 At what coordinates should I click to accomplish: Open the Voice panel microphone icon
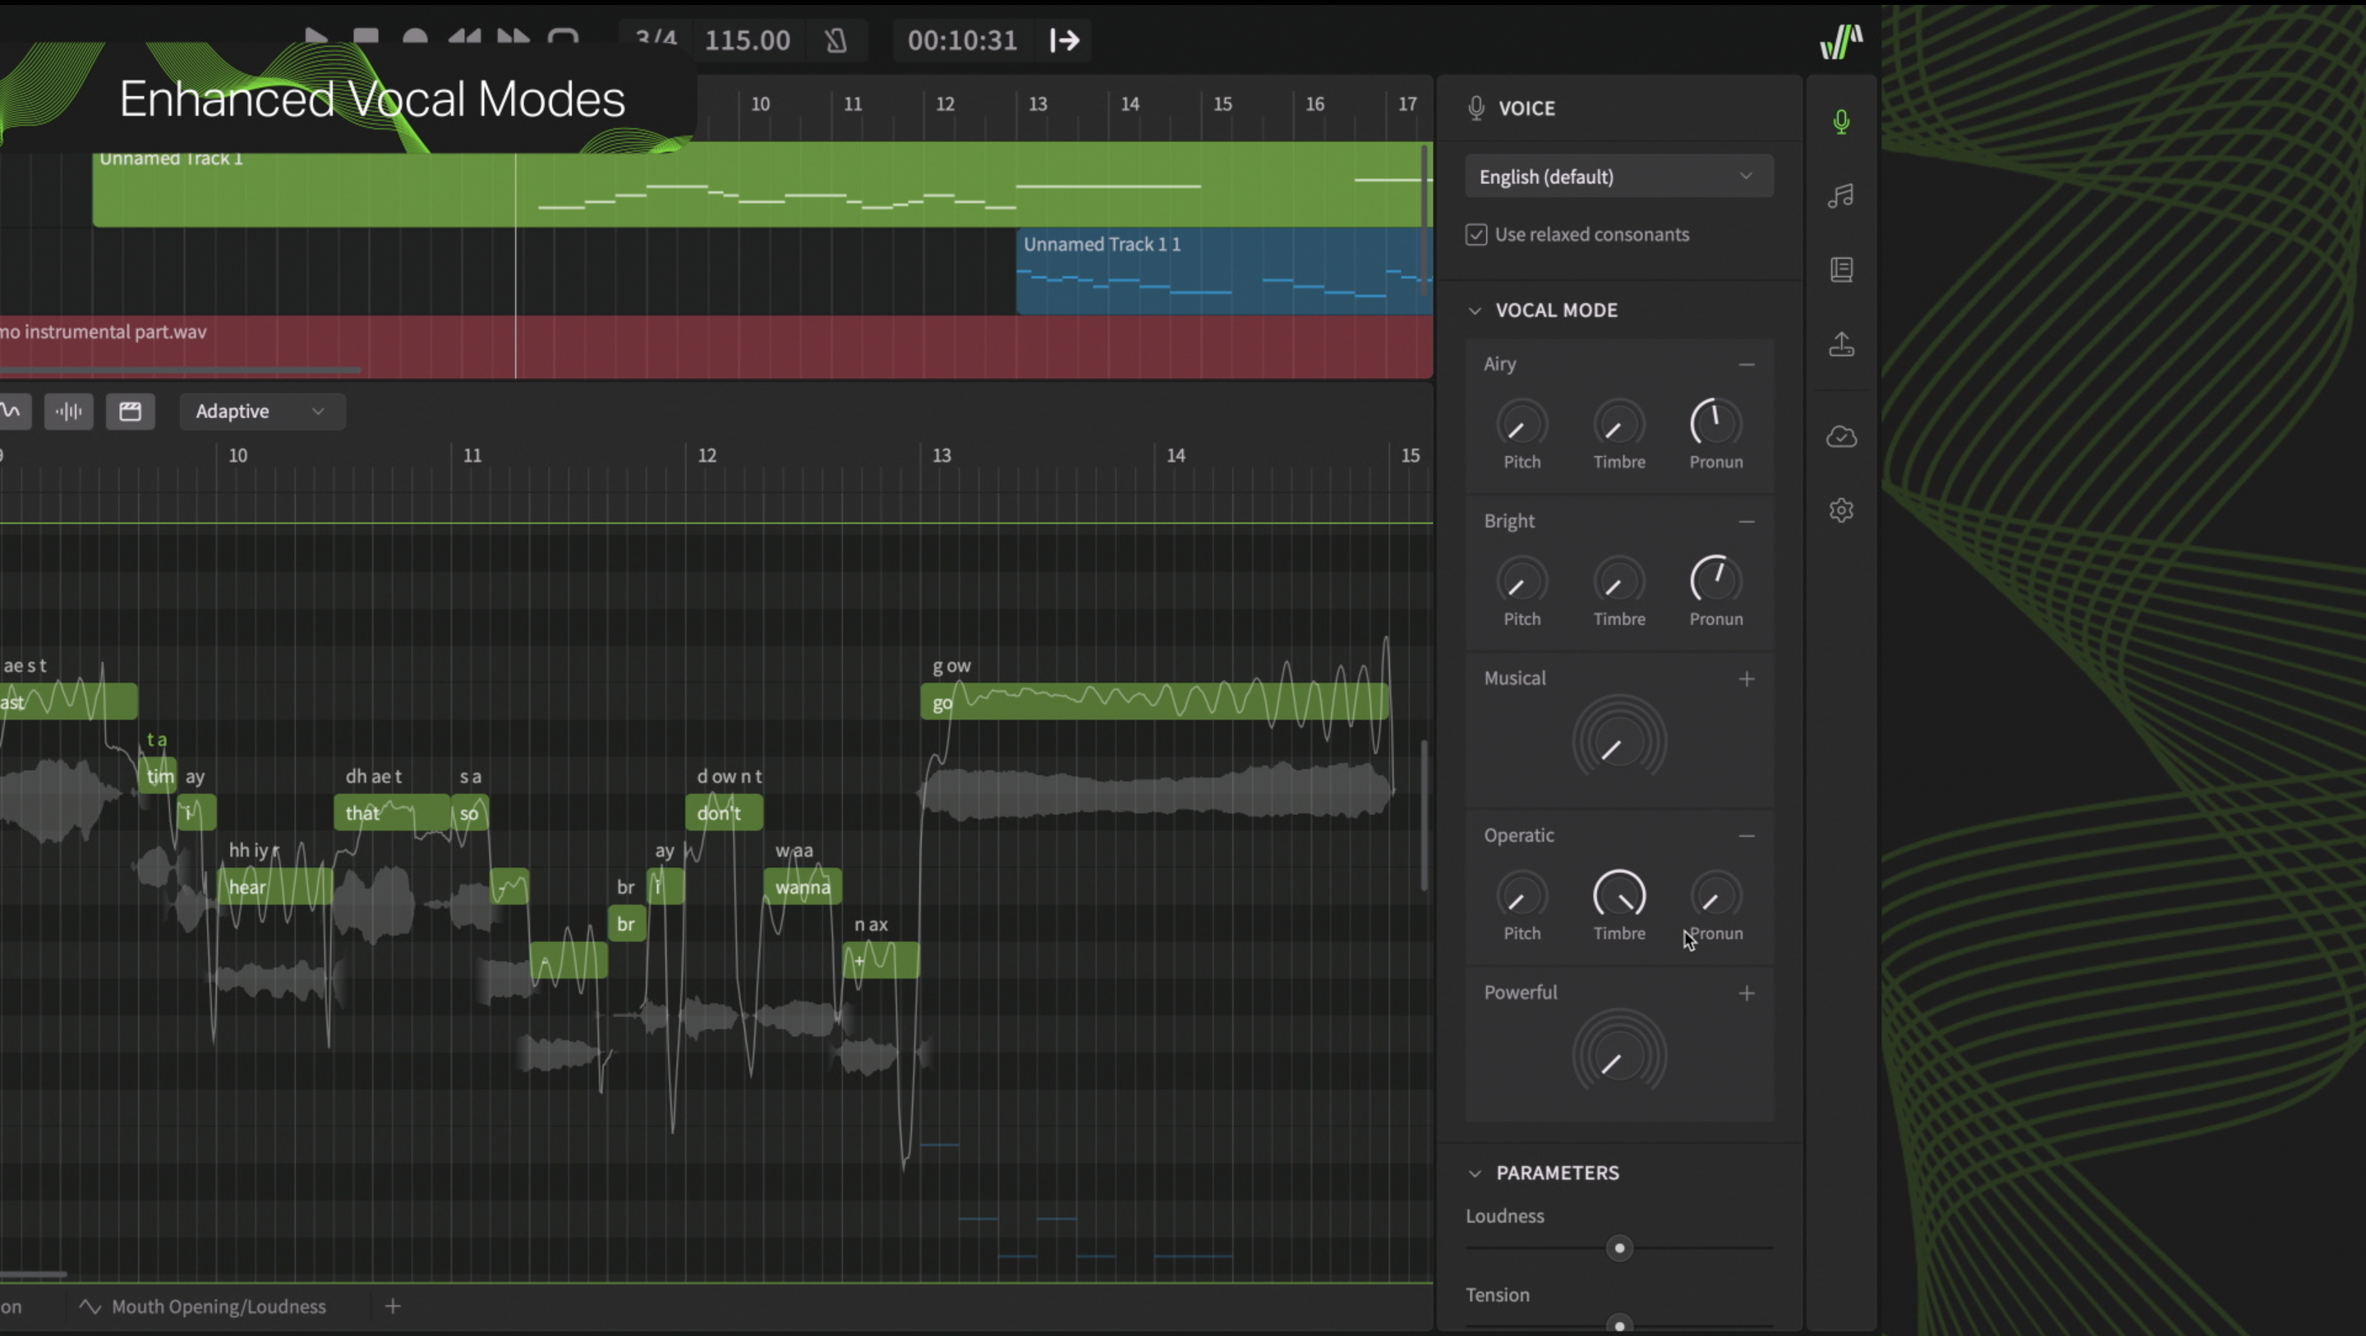coord(1840,122)
